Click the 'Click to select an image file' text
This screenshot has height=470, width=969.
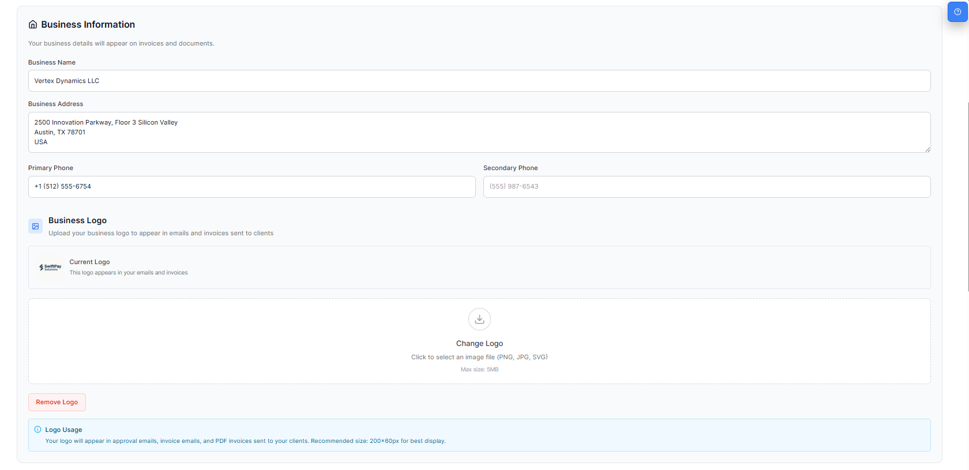[x=479, y=358]
